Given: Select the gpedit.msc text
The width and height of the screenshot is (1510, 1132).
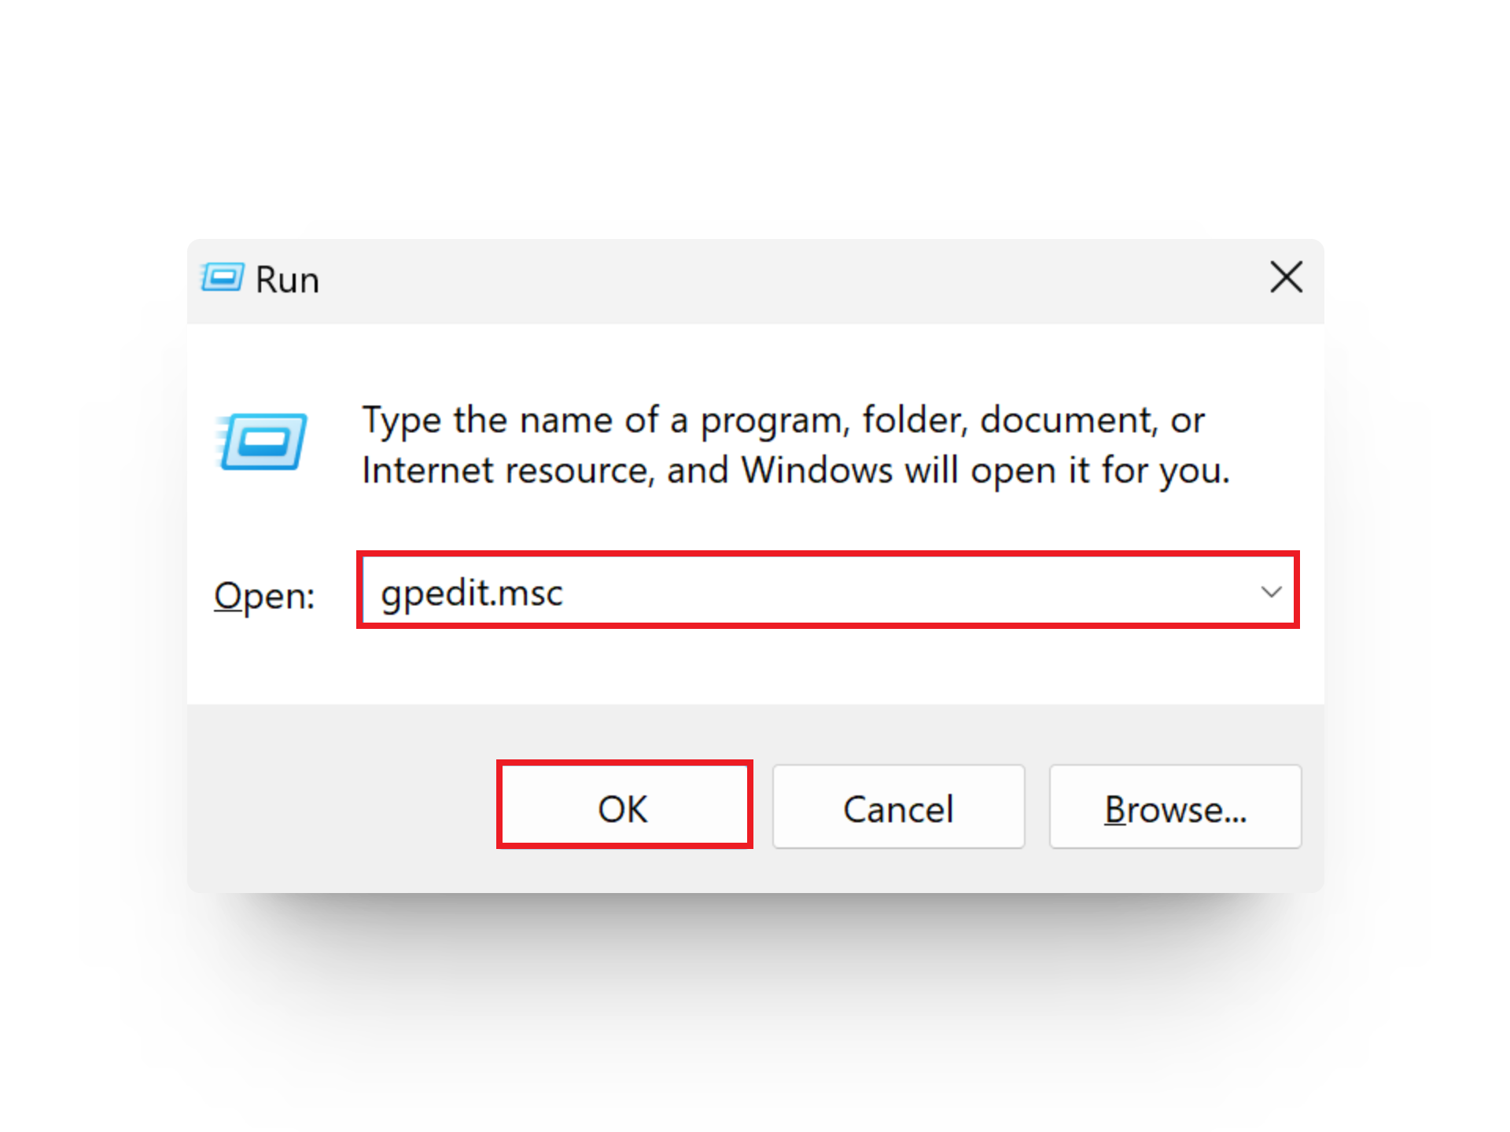Looking at the screenshot, I should tap(472, 592).
